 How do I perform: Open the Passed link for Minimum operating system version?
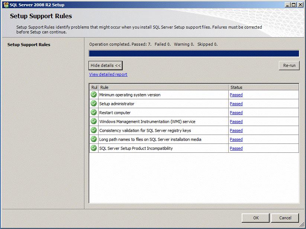(236, 94)
